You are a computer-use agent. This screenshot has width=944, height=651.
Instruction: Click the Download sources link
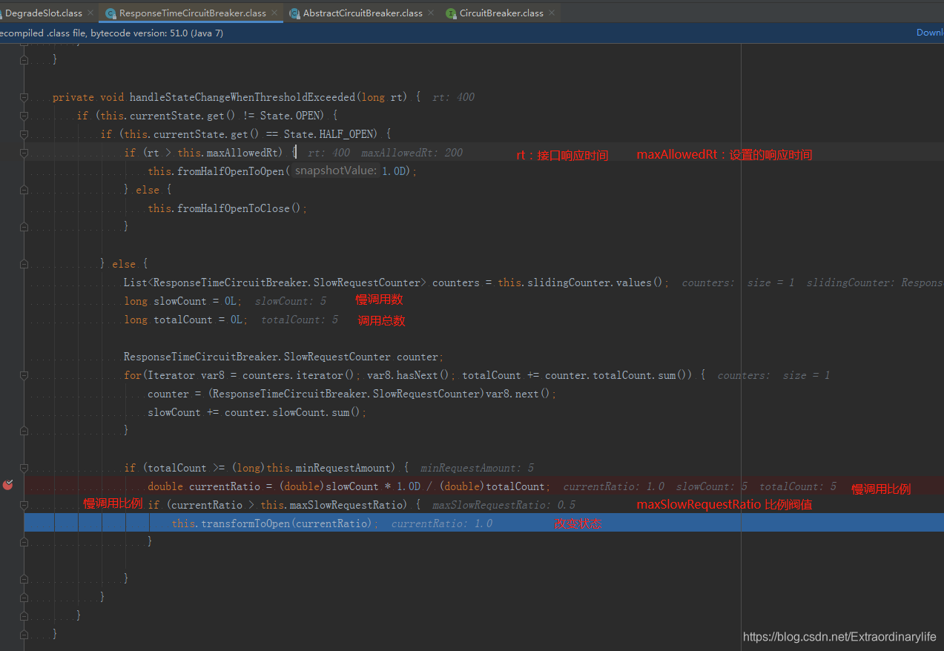tap(930, 33)
